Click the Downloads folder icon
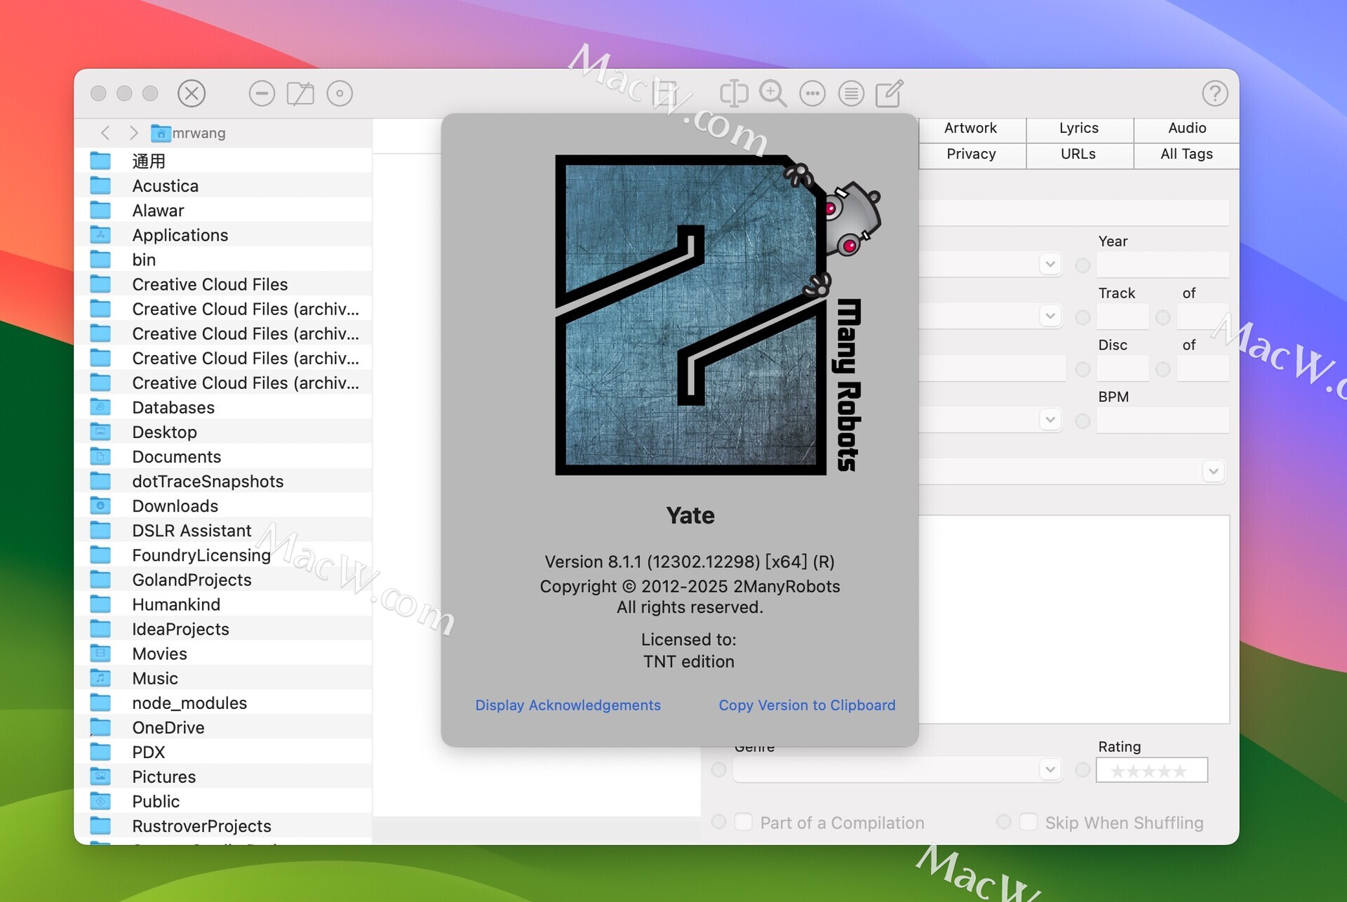 click(x=100, y=505)
